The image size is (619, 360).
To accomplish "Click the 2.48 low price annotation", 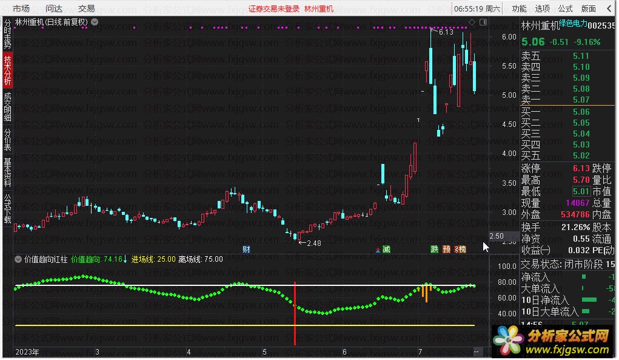I will (x=313, y=243).
